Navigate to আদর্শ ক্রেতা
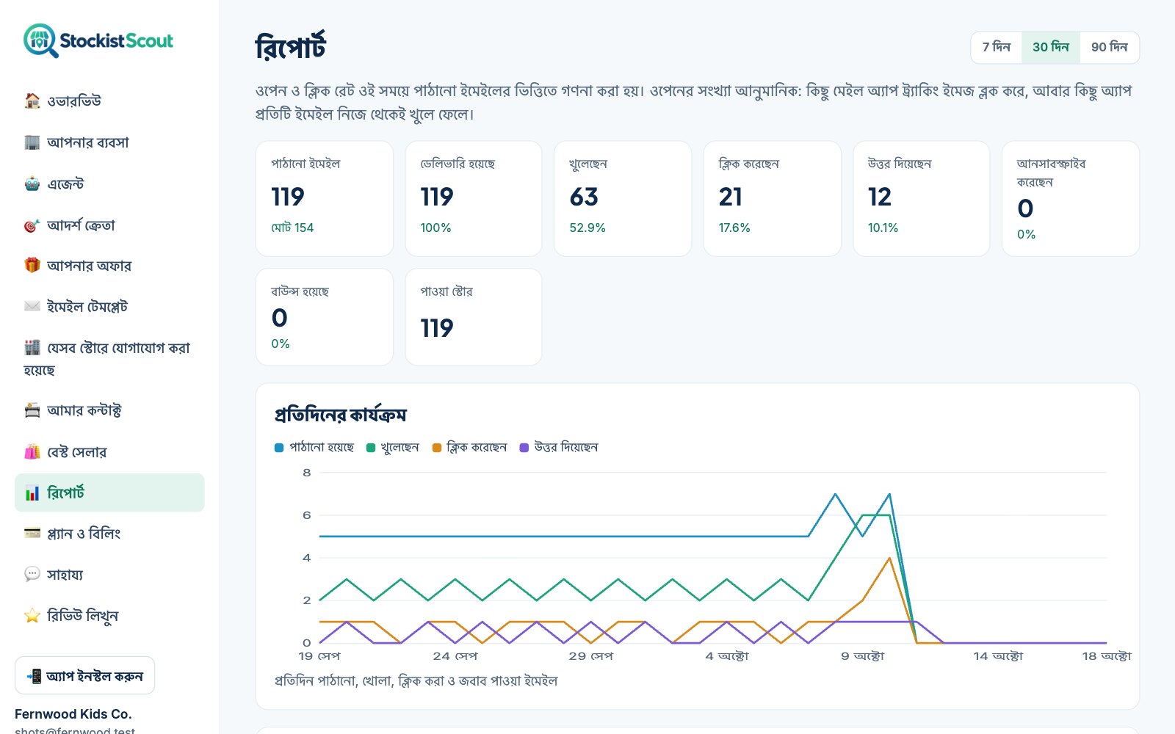The width and height of the screenshot is (1175, 734). coord(109,225)
